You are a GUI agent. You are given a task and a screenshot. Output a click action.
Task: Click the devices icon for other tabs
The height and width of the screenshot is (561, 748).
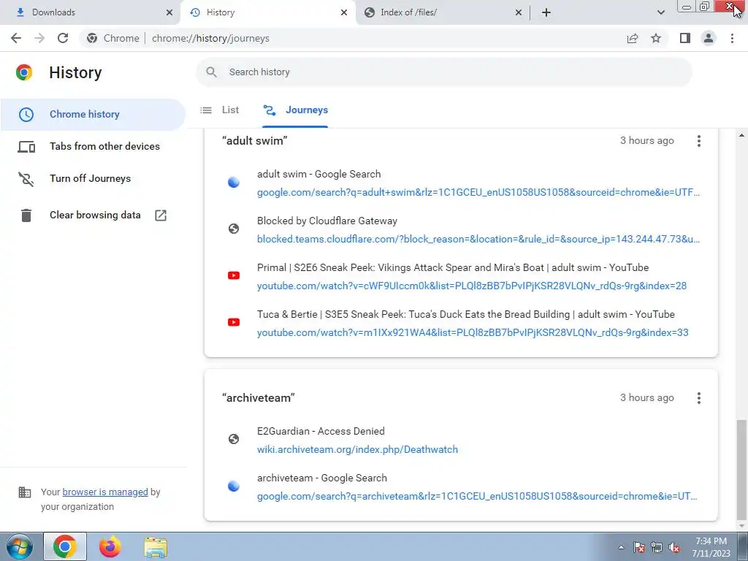pyautogui.click(x=26, y=147)
